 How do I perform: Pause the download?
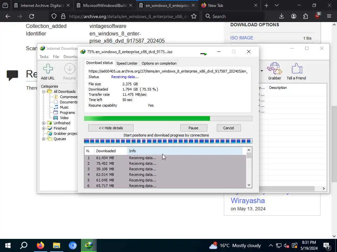(194, 128)
